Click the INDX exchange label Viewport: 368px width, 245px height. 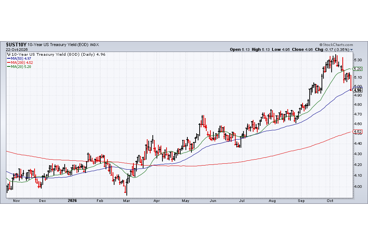click(94, 45)
